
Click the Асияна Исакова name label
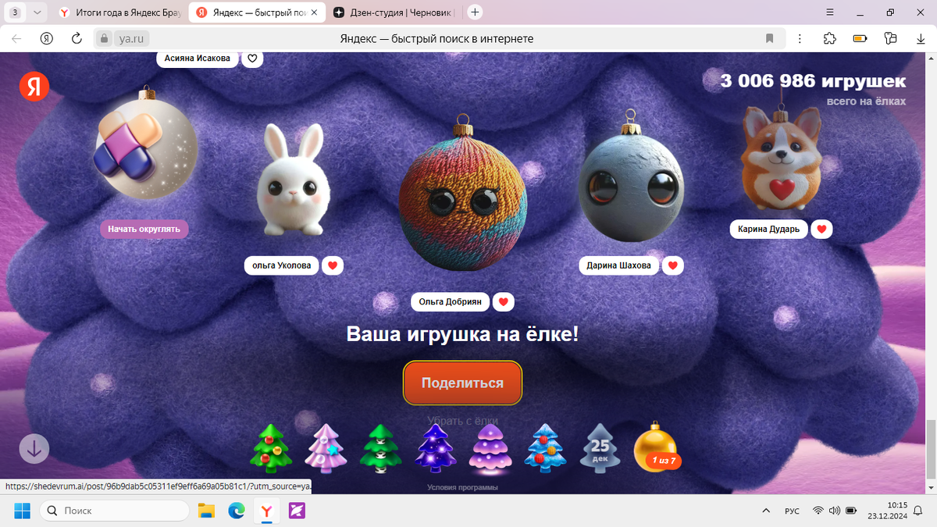pos(198,59)
